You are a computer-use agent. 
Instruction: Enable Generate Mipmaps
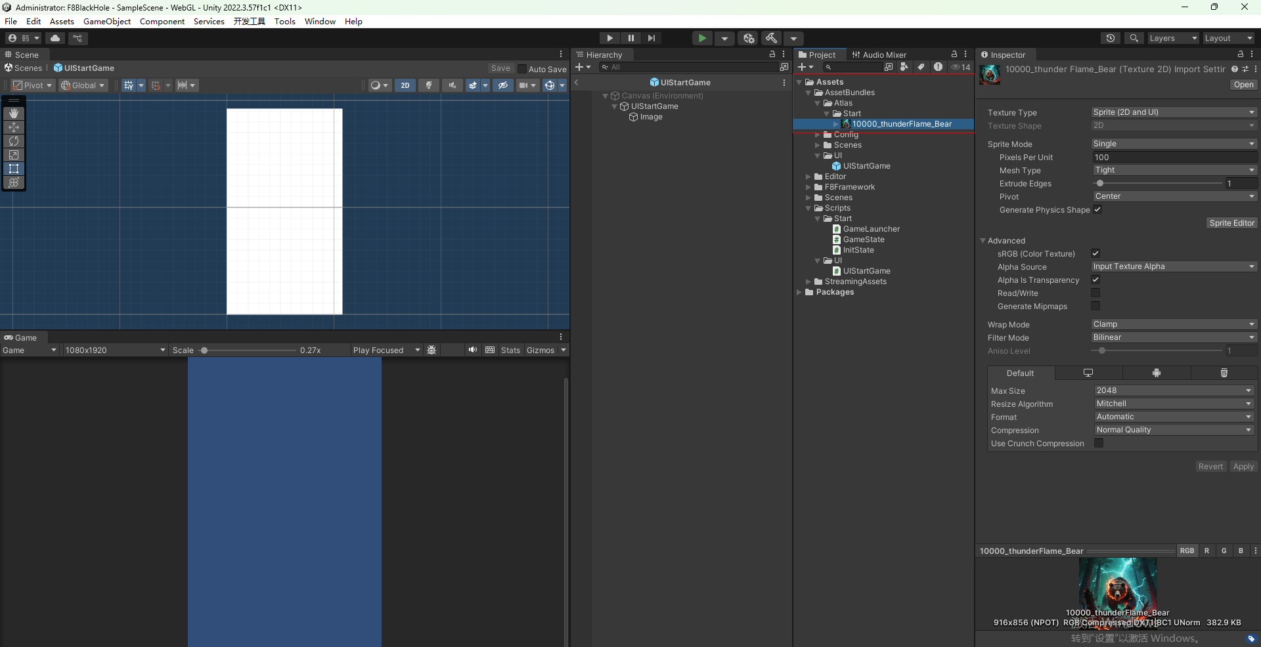[x=1096, y=306]
